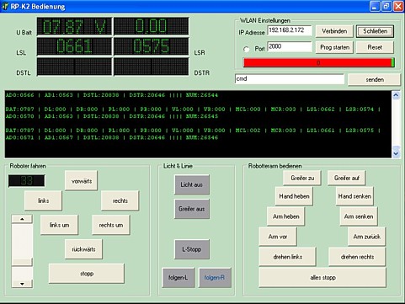Click the Verbinden button

point(334,31)
